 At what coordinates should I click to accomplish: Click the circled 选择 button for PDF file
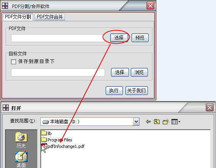[x=119, y=38]
